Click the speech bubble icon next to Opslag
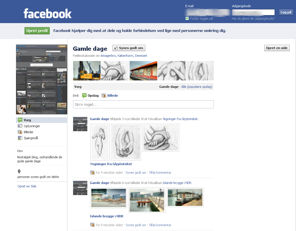This screenshot has height=231, width=296. tap(84, 96)
